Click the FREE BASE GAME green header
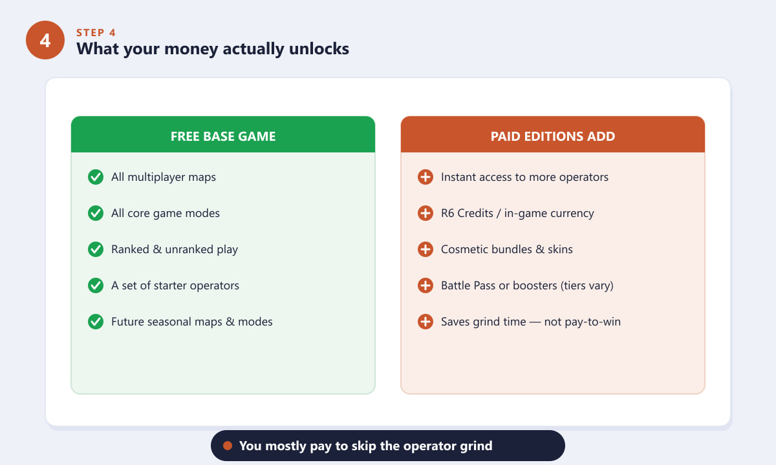Viewport: 776px width, 465px height. click(x=223, y=134)
